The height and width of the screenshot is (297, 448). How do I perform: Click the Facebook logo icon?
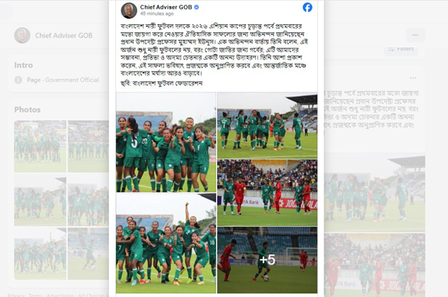pyautogui.click(x=308, y=8)
